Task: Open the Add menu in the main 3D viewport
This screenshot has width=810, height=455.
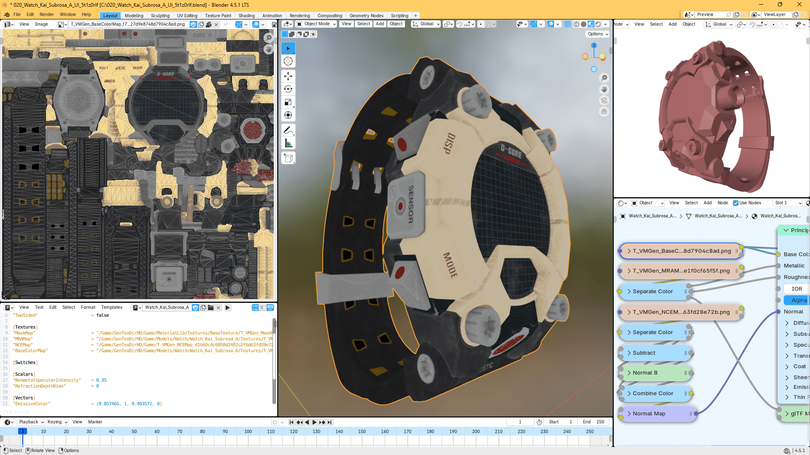Action: point(380,24)
